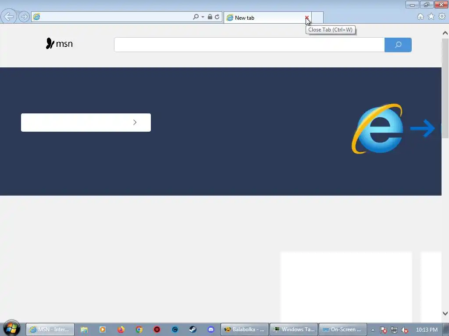Show hidden tray icons arrow
Screen dimensions: 449x336
pyautogui.click(x=373, y=330)
